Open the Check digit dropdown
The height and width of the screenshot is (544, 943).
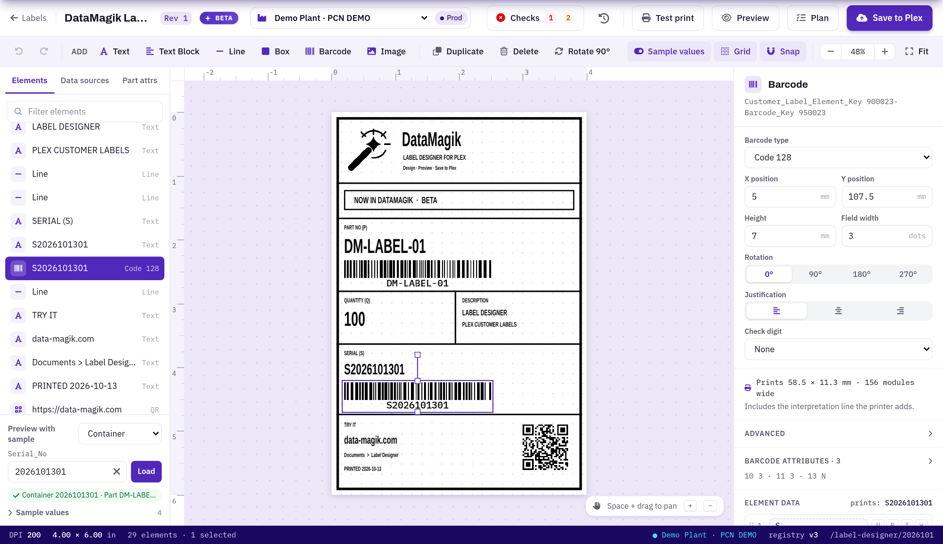point(838,349)
